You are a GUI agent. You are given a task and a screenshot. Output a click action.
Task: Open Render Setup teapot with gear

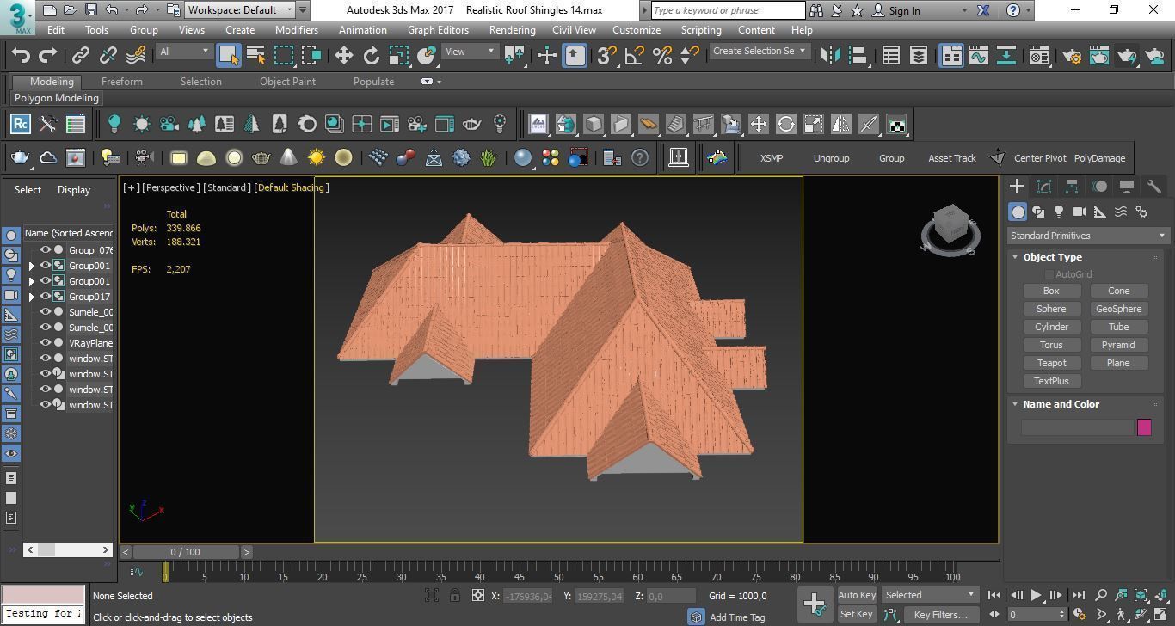click(1072, 56)
